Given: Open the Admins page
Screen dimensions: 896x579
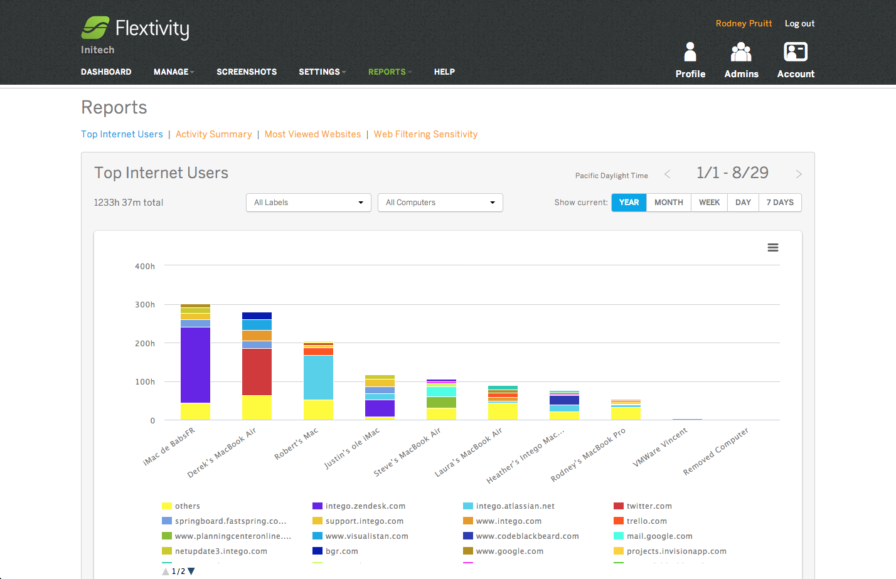Looking at the screenshot, I should 741,60.
